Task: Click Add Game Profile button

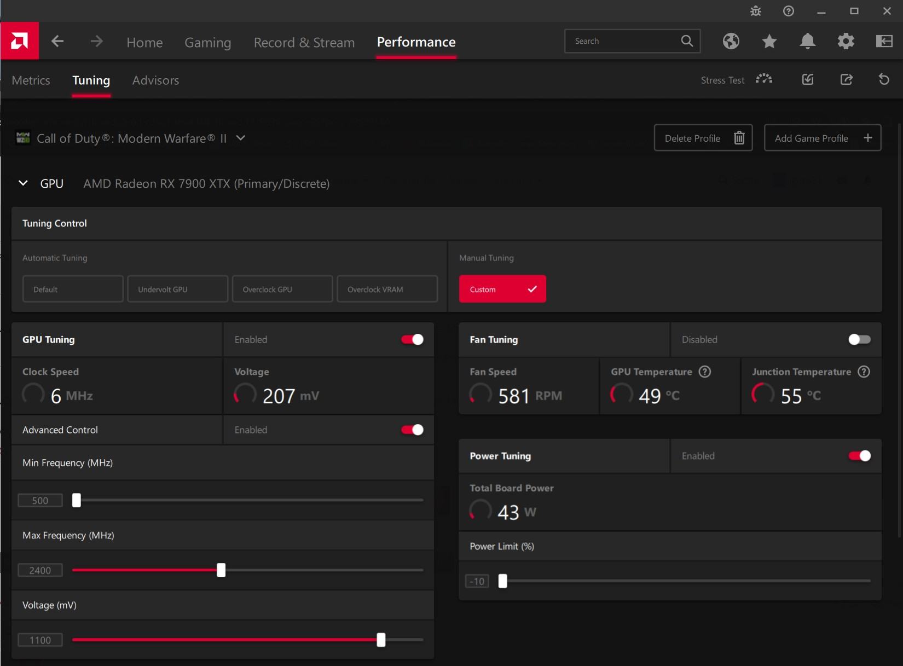Action: 823,137
